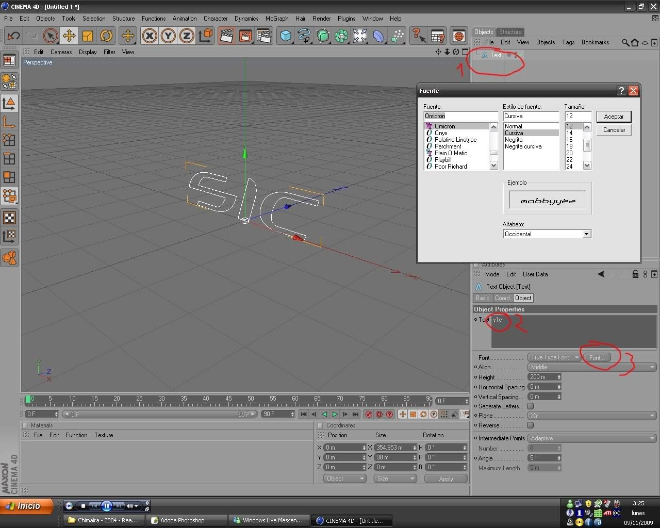Select the Use Point tool
Screen dimensions: 660x528
point(9,140)
